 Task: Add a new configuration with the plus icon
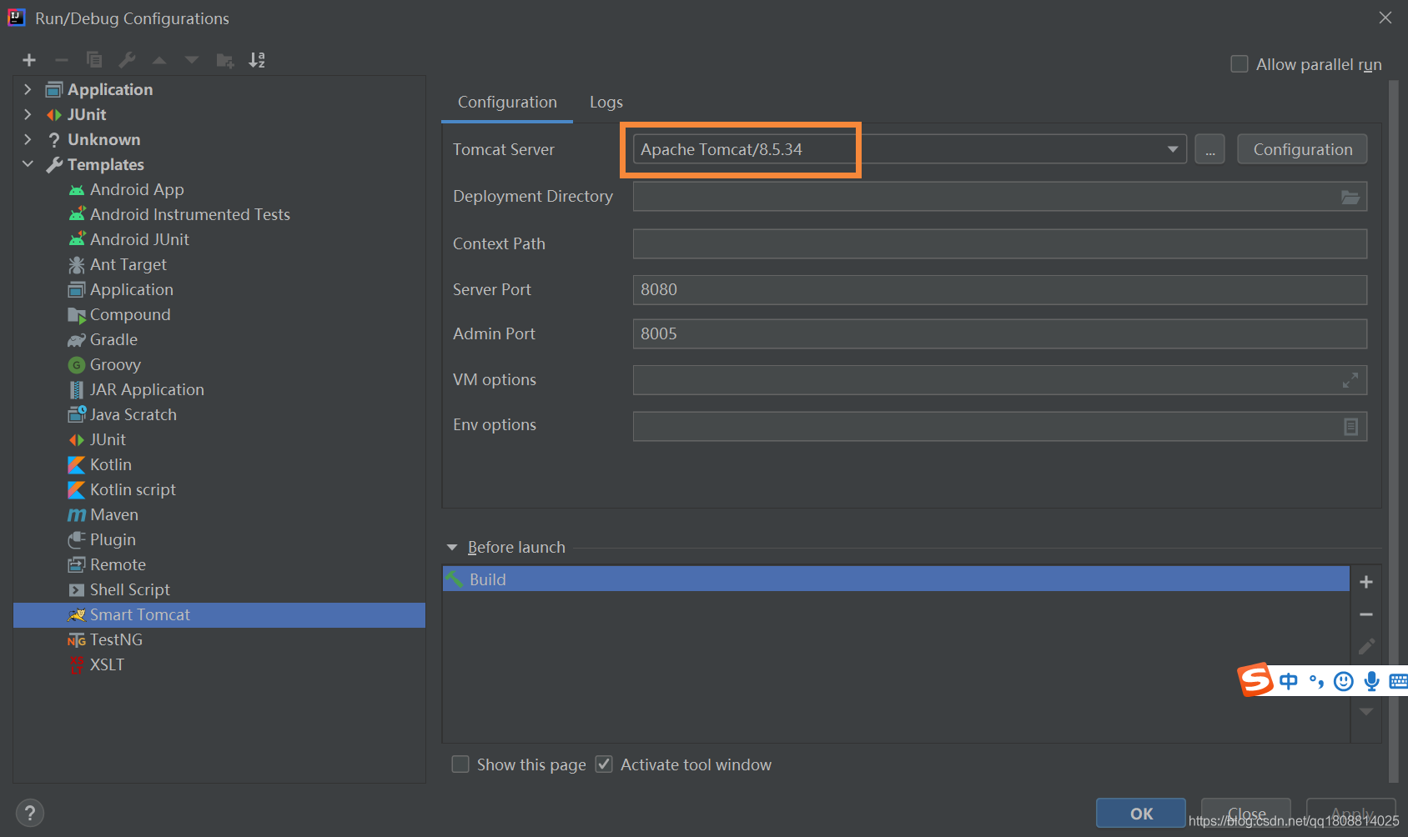point(29,60)
